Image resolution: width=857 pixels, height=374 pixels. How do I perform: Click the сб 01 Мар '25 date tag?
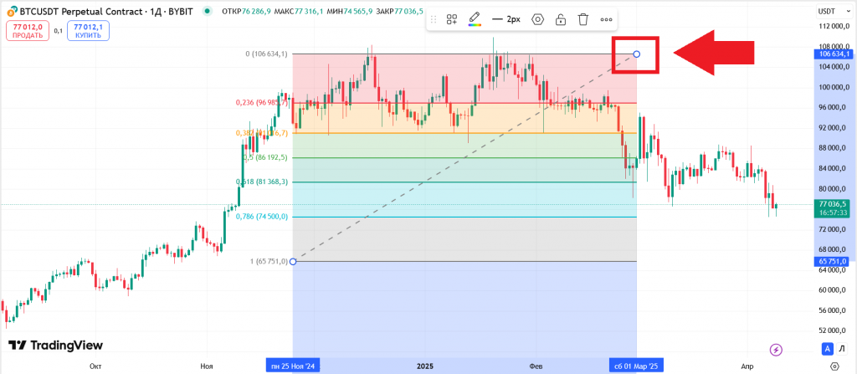[x=637, y=366]
